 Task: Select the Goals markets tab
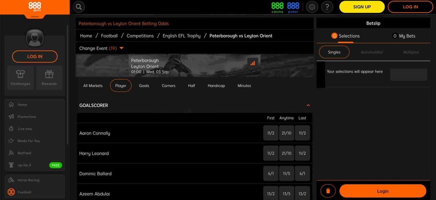(x=144, y=86)
